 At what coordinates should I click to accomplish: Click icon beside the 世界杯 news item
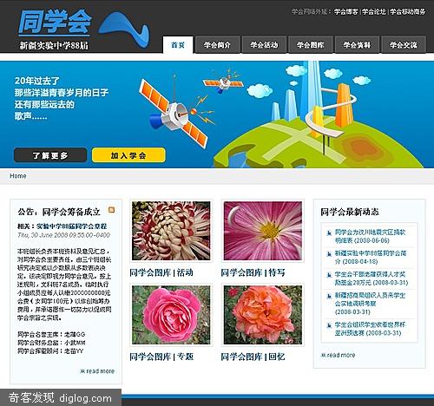tap(329, 325)
